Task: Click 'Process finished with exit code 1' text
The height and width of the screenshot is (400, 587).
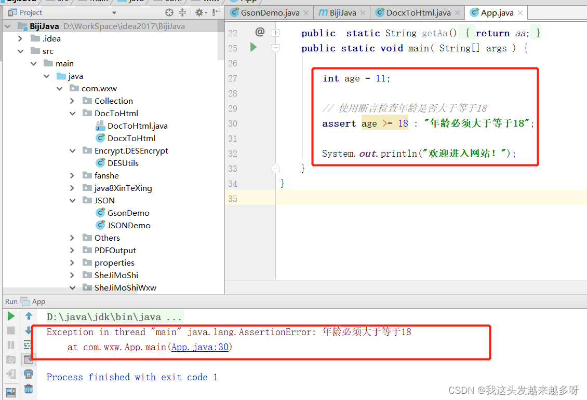Action: tap(132, 377)
